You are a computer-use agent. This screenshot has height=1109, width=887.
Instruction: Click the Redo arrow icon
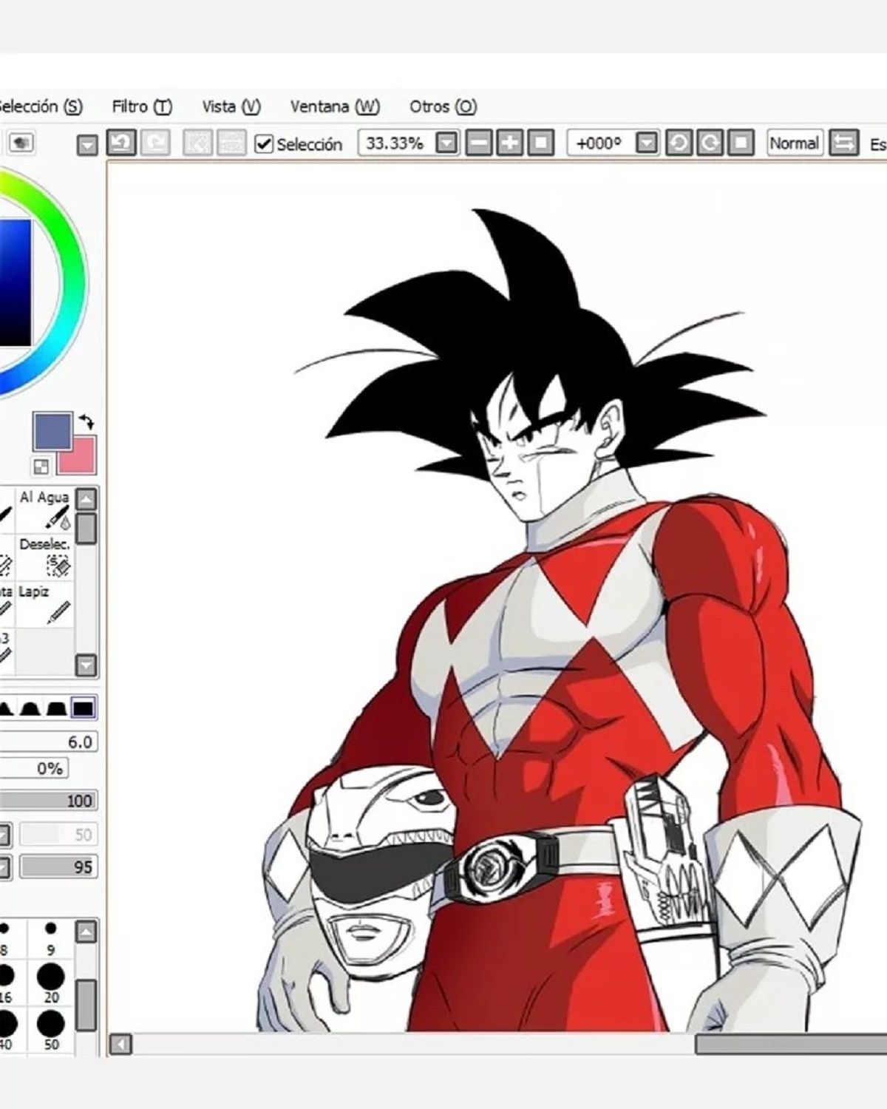pos(155,144)
